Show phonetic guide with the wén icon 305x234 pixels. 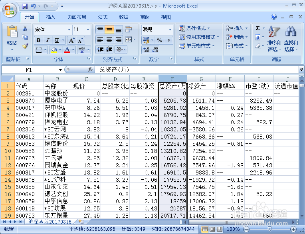click(82, 50)
